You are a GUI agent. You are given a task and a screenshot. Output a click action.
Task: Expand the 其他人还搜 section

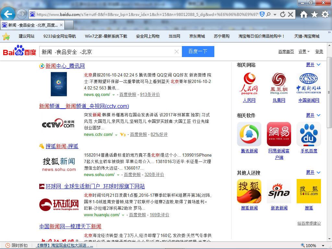tap(313, 172)
